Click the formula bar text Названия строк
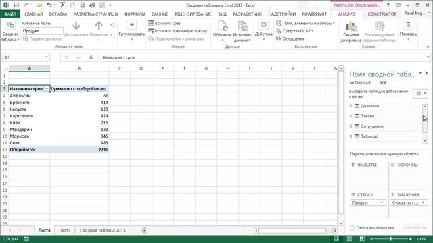433x243 pixels. click(119, 57)
